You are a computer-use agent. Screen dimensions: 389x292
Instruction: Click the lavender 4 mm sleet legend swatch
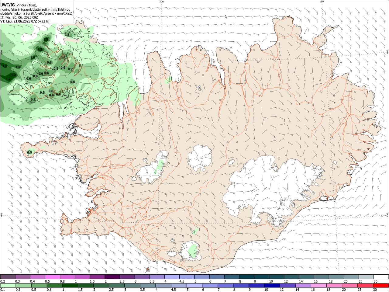172,277
